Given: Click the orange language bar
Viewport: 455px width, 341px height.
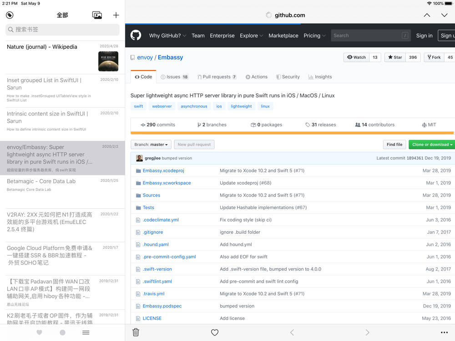Looking at the screenshot, I should click(x=292, y=133).
